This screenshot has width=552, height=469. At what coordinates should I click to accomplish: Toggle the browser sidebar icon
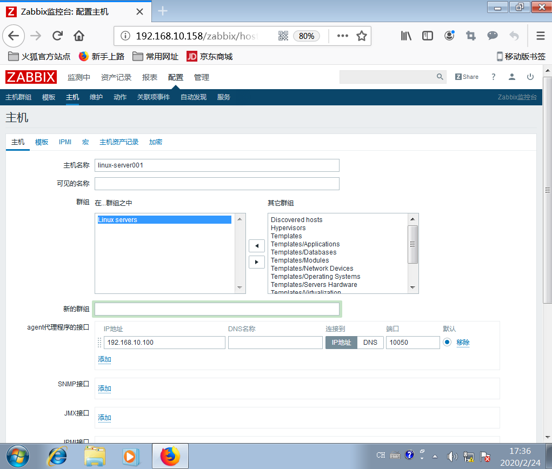click(427, 36)
